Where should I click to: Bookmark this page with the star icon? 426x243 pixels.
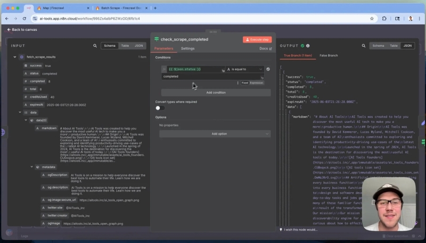click(x=372, y=19)
